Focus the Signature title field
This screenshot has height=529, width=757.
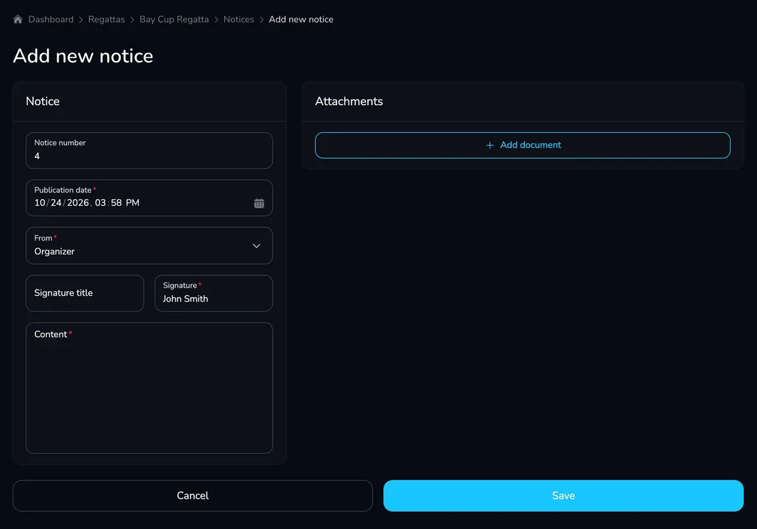point(85,293)
